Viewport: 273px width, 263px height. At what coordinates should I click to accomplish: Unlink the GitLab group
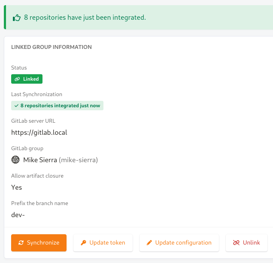pos(246,243)
